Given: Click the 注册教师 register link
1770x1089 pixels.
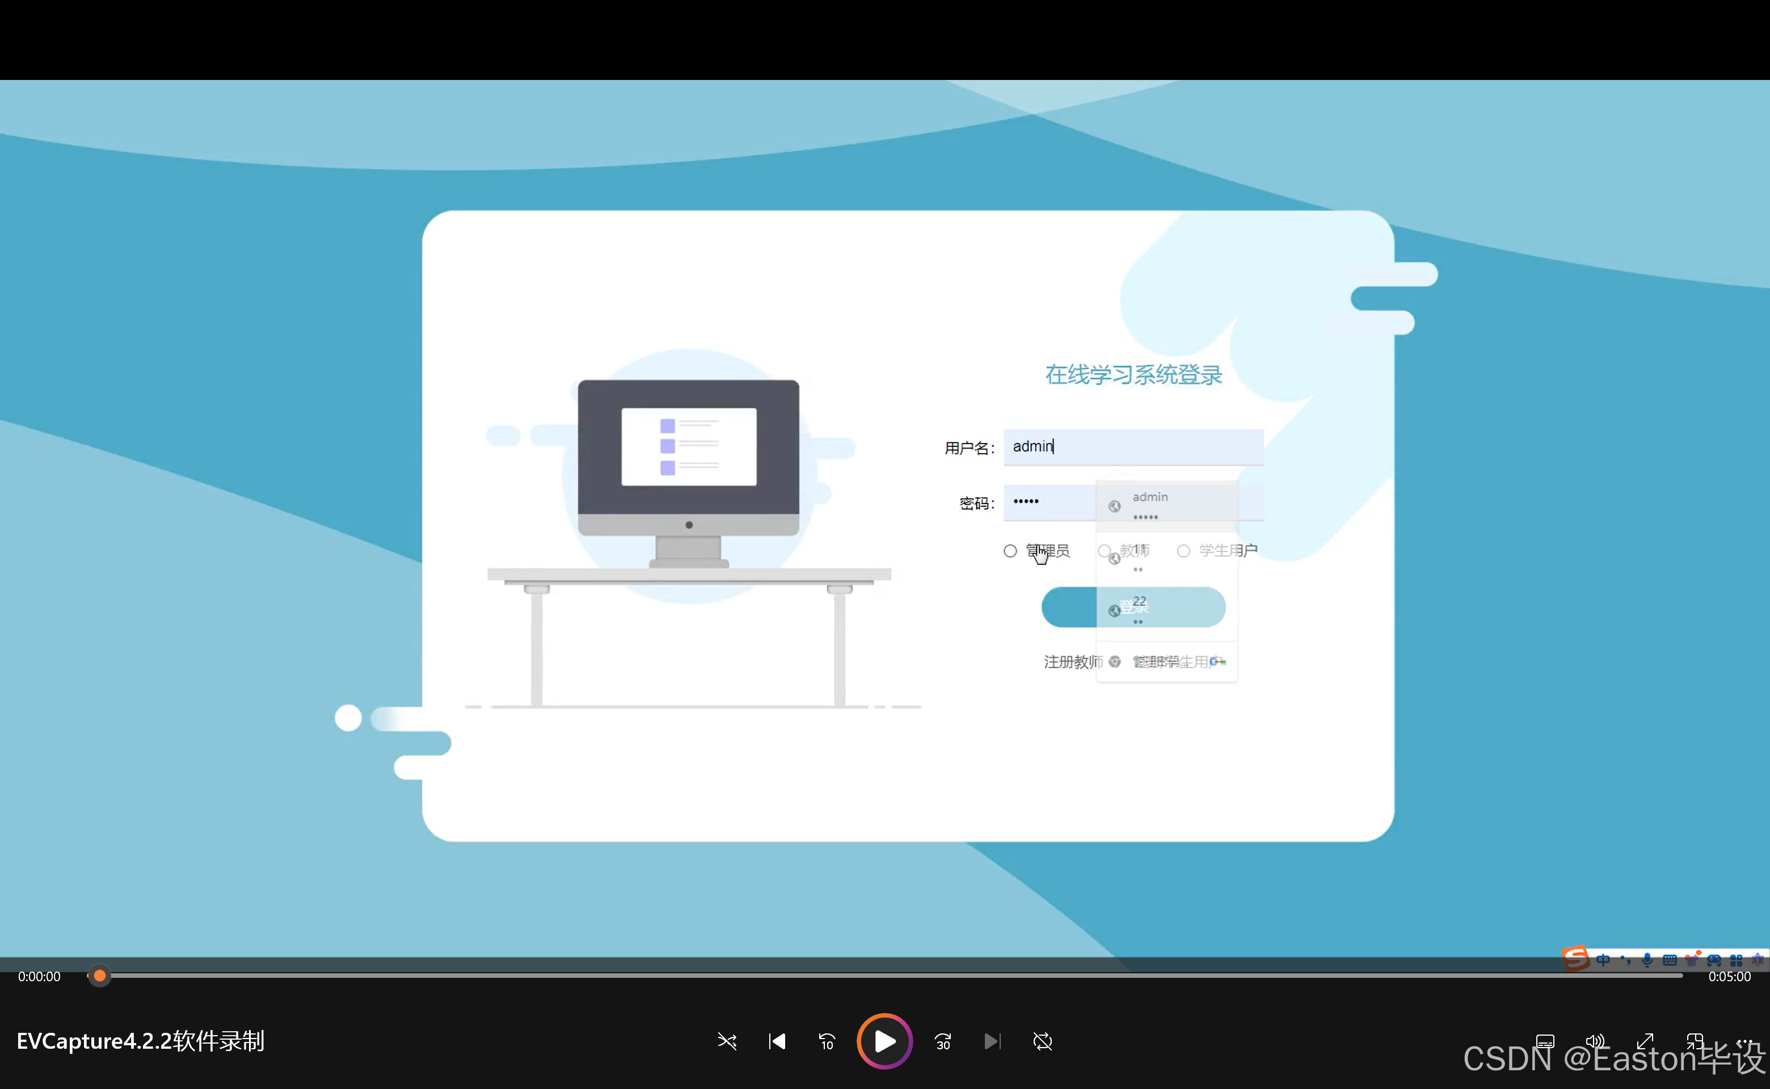Looking at the screenshot, I should tap(1073, 662).
